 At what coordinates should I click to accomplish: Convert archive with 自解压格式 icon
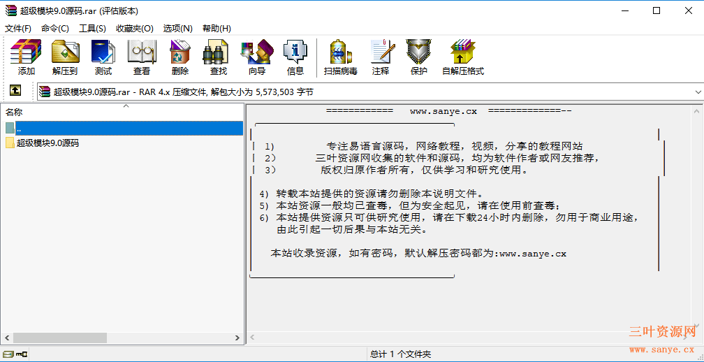tap(463, 57)
